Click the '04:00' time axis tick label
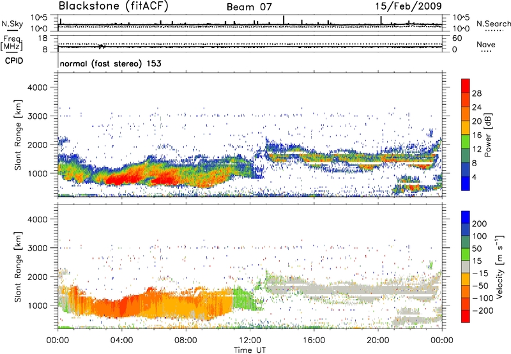511x354 pixels. click(121, 341)
